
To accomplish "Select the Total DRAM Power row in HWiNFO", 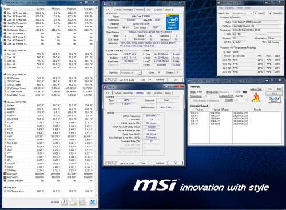I will pos(49,95).
